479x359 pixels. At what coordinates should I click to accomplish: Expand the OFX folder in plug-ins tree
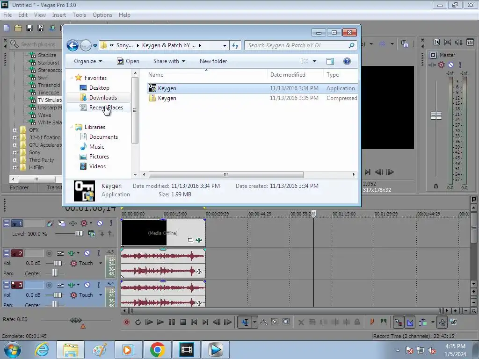point(15,130)
